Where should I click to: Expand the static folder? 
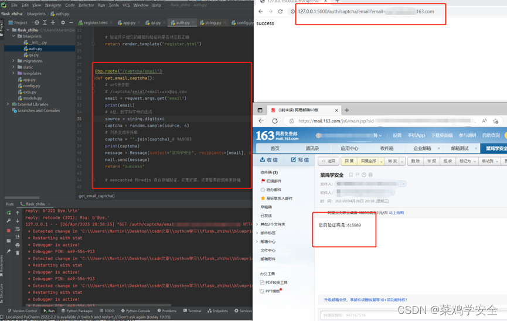click(13, 67)
